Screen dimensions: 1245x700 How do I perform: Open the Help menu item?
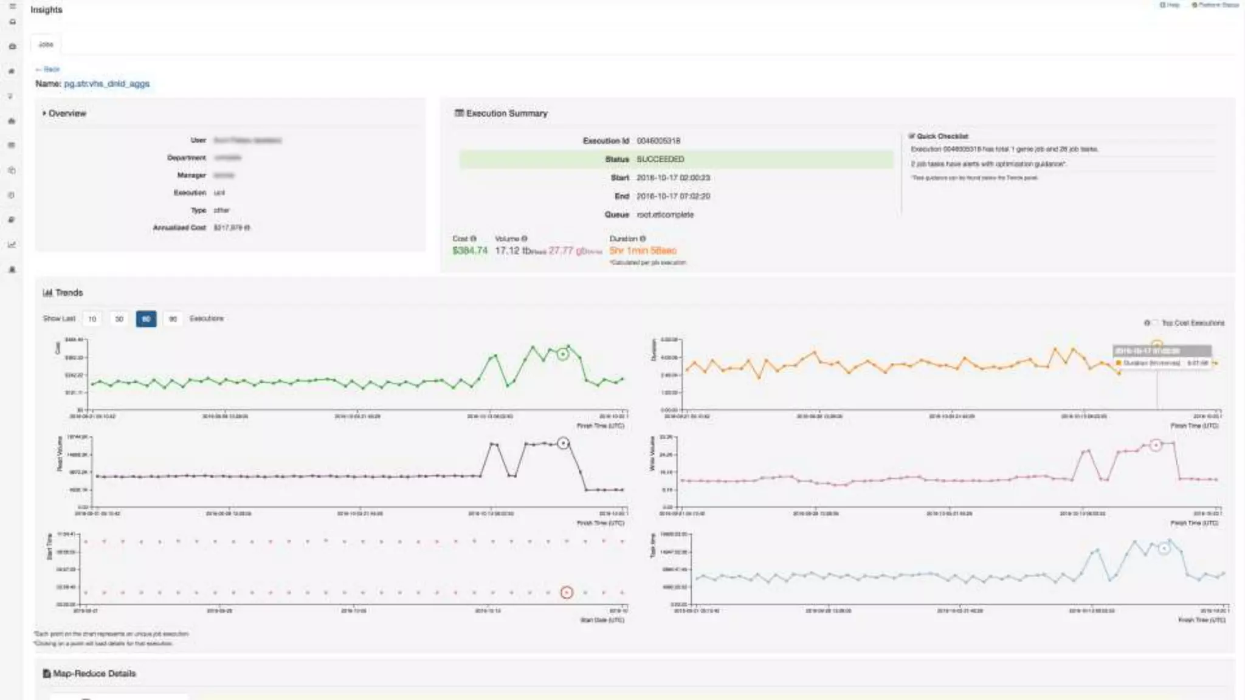pos(1170,5)
